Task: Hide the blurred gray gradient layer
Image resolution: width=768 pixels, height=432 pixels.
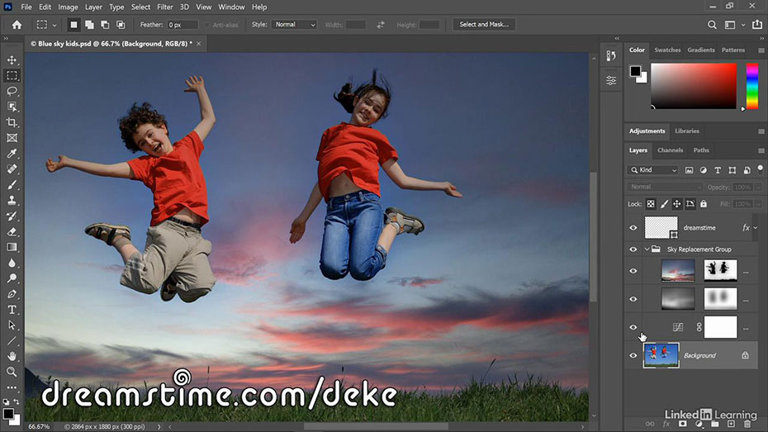Action: pyautogui.click(x=633, y=299)
